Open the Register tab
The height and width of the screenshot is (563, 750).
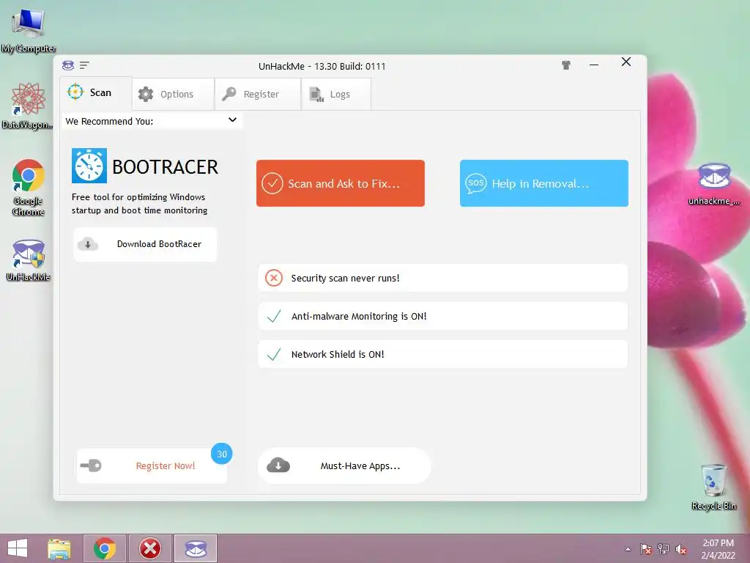point(258,95)
